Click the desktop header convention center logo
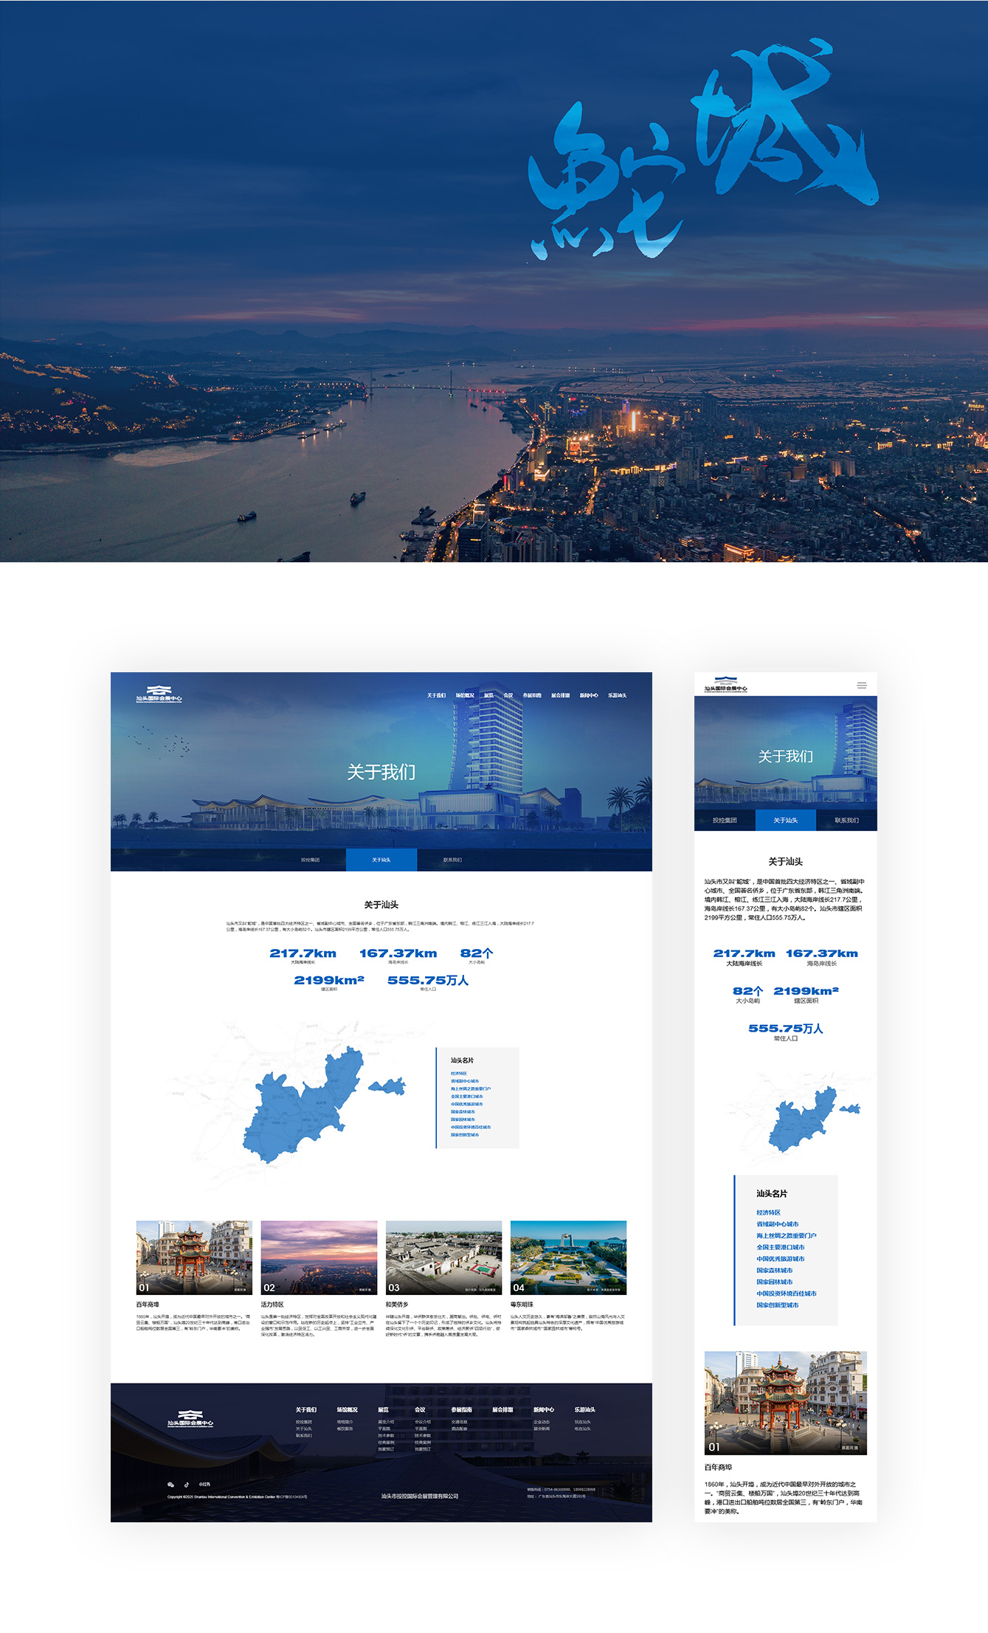The width and height of the screenshot is (988, 1633). (159, 694)
